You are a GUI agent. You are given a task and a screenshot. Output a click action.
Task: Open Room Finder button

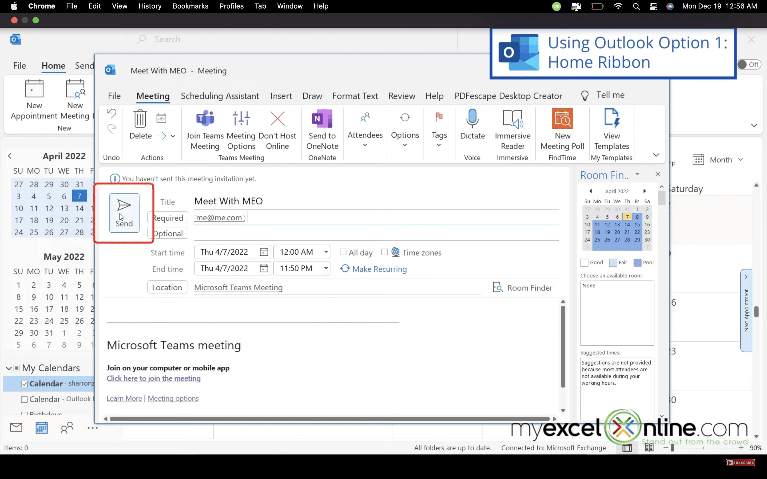point(522,288)
